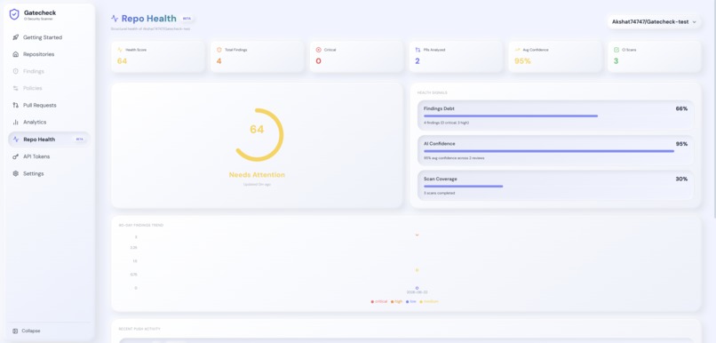Click the pulse icon beside Repo Health heading
The height and width of the screenshot is (343, 716).
pyautogui.click(x=115, y=19)
